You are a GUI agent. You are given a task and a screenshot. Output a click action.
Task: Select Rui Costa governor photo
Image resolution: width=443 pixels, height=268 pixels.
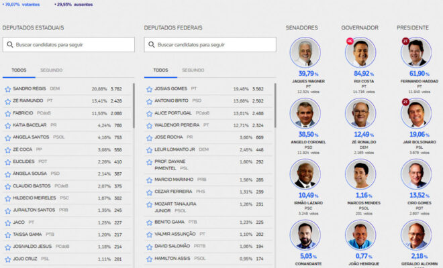click(360, 52)
